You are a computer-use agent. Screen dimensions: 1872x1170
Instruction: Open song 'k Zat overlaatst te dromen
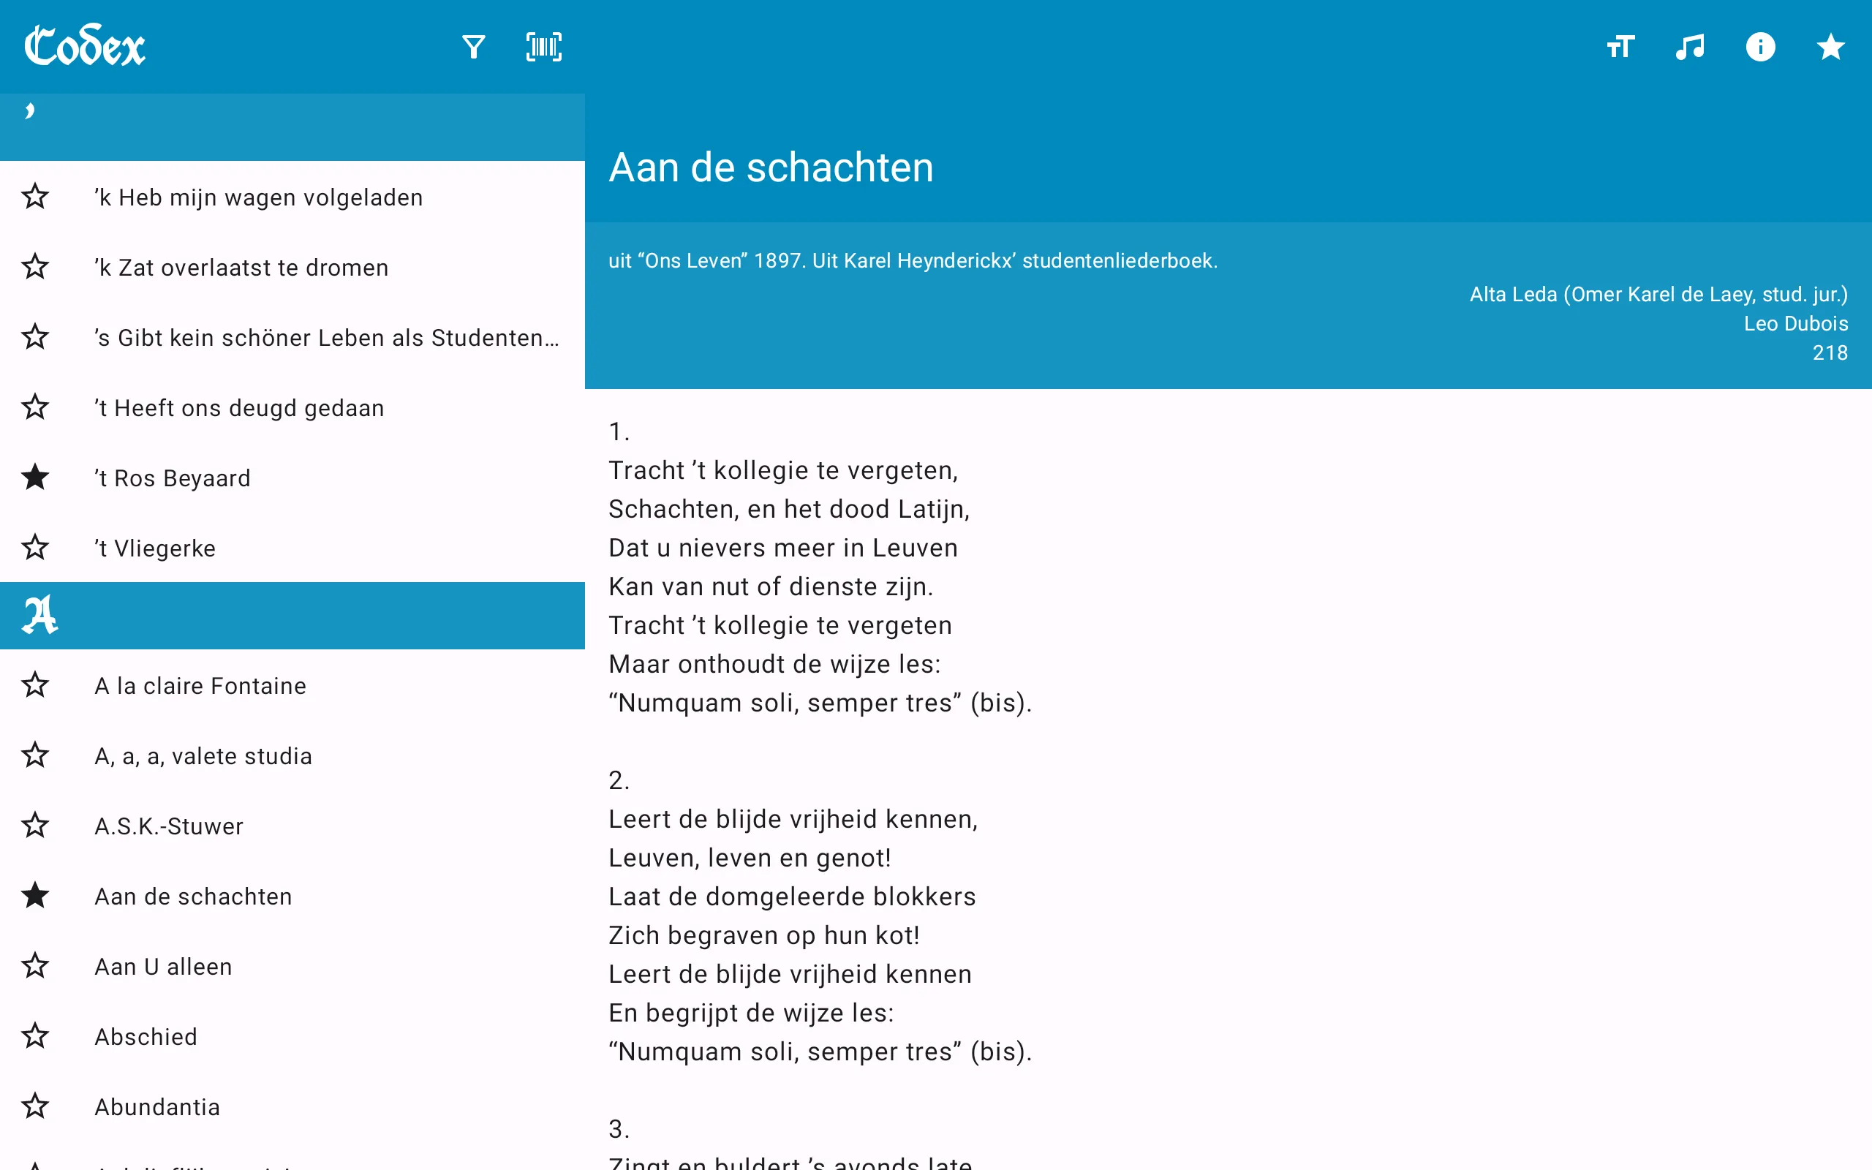click(241, 268)
